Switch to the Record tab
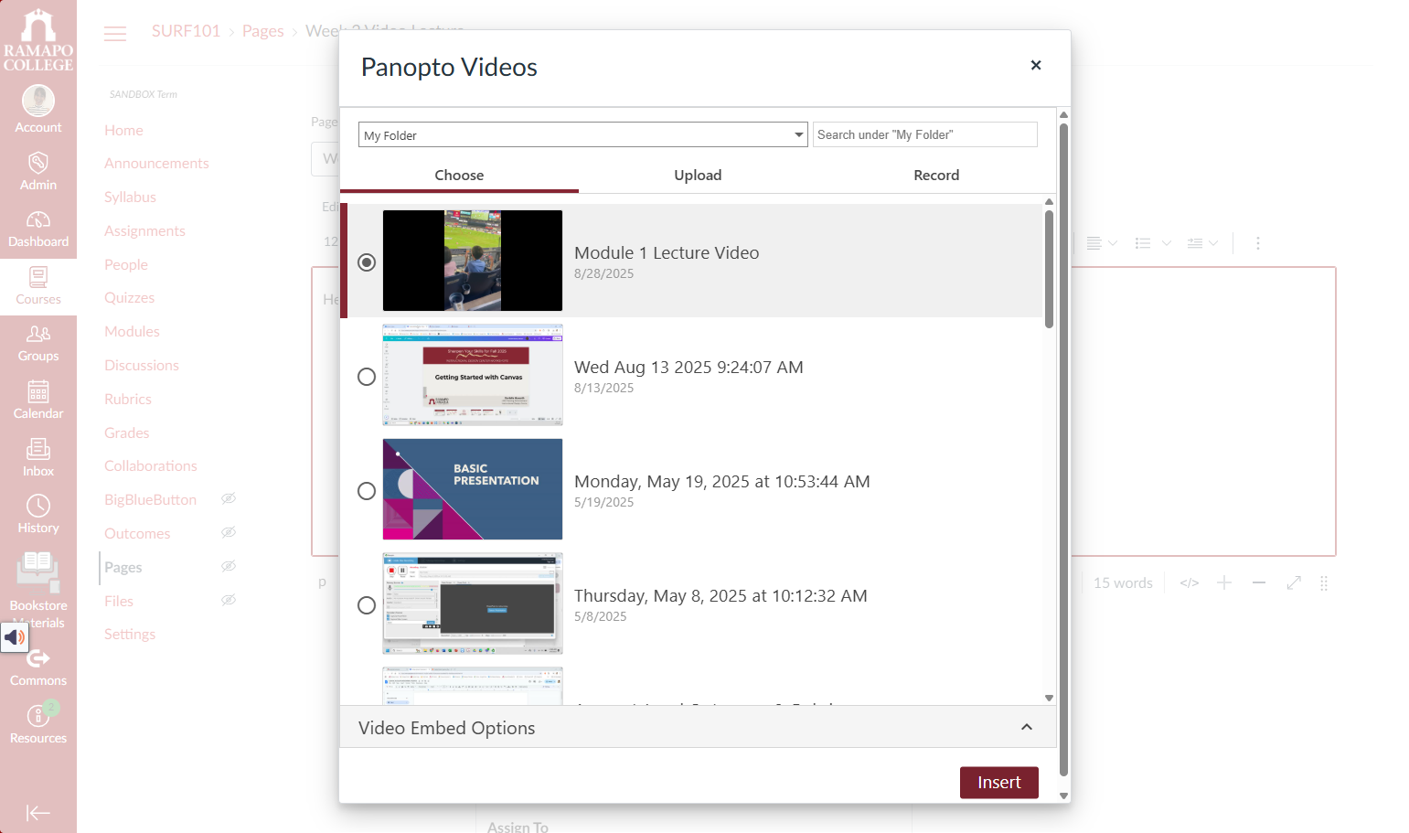This screenshot has width=1409, height=833. [936, 175]
